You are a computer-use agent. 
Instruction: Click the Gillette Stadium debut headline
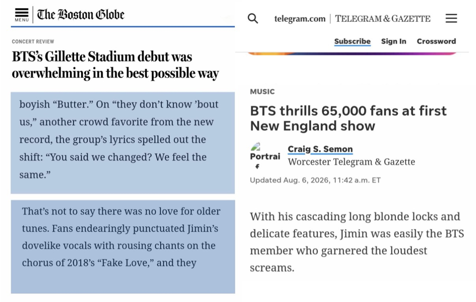[x=115, y=65]
